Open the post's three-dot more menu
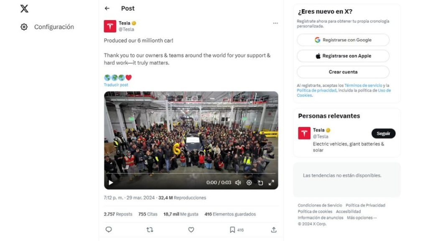Screen dimensions: 428x241 pos(275,23)
